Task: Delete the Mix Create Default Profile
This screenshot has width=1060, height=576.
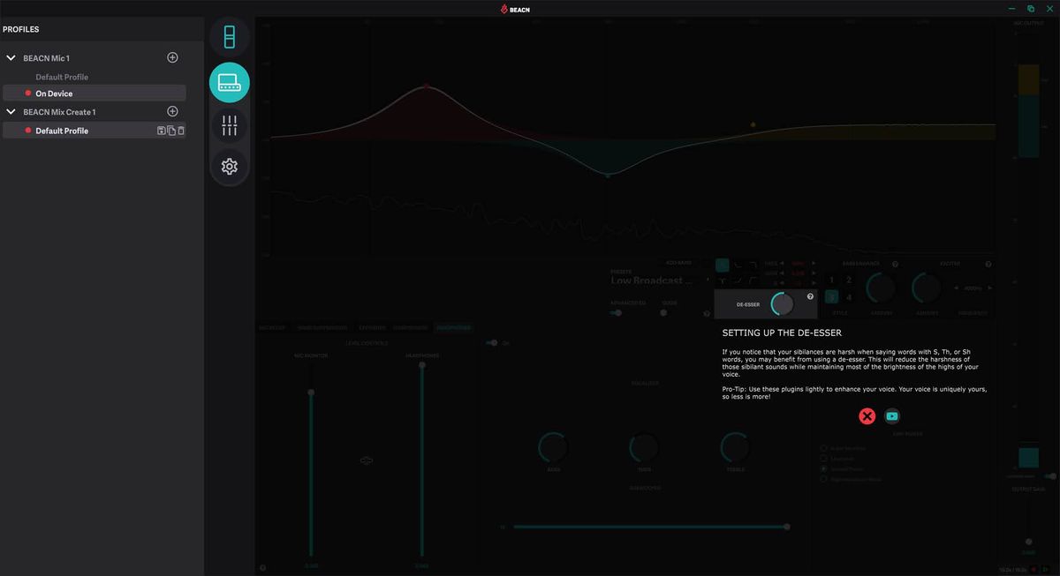Action: (179, 130)
